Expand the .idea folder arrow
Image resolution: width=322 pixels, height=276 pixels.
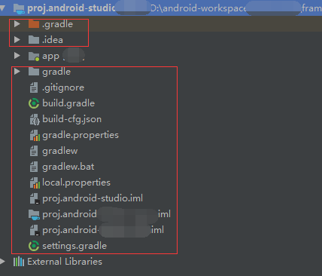click(17, 40)
